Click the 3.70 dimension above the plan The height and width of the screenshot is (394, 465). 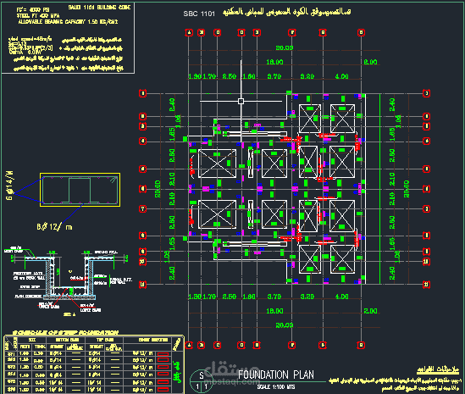pyautogui.click(x=274, y=76)
